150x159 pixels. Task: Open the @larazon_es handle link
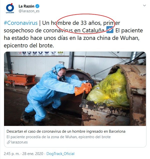click(29, 11)
